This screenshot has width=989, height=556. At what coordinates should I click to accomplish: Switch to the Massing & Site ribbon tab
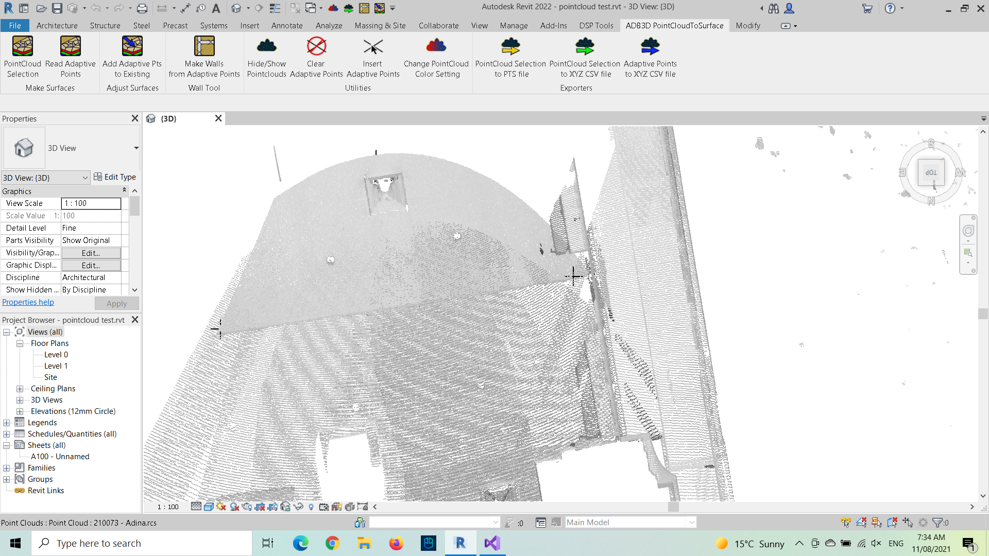(x=380, y=26)
